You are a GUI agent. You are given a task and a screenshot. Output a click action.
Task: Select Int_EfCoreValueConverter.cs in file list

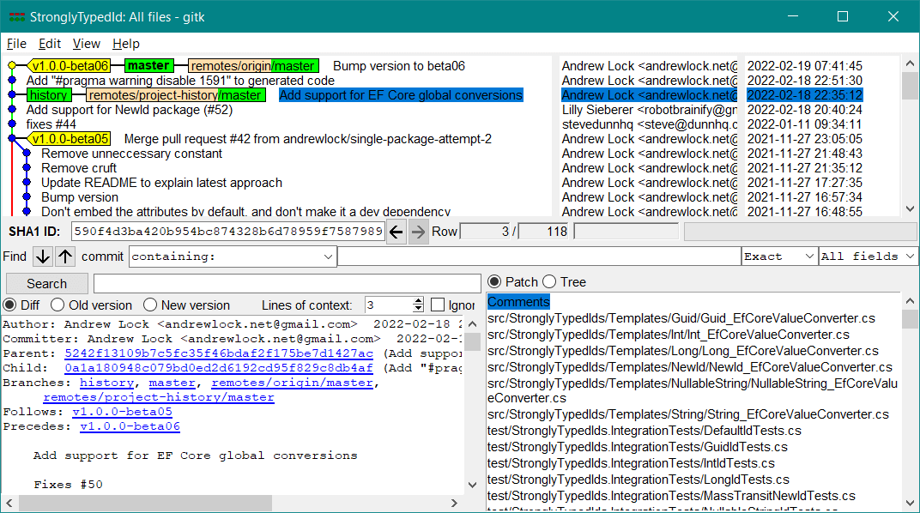point(669,335)
